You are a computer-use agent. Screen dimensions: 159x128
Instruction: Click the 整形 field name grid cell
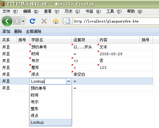click(51, 68)
